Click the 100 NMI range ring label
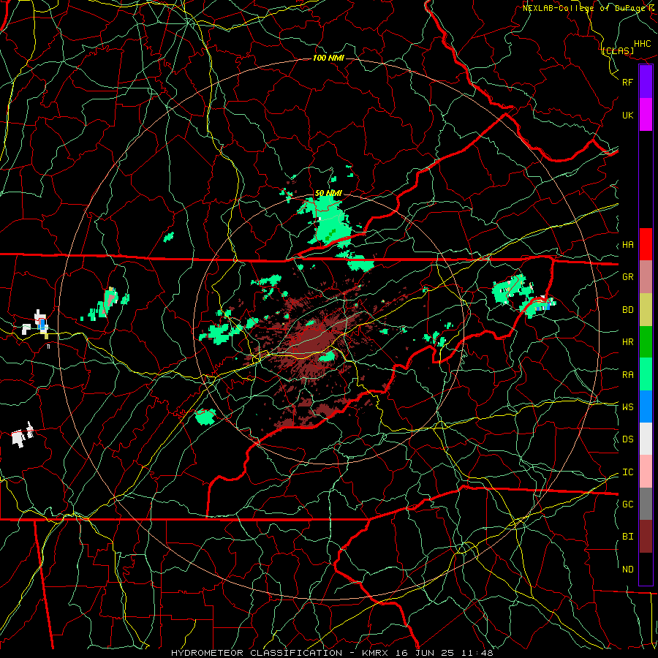The width and height of the screenshot is (658, 658). coord(328,58)
